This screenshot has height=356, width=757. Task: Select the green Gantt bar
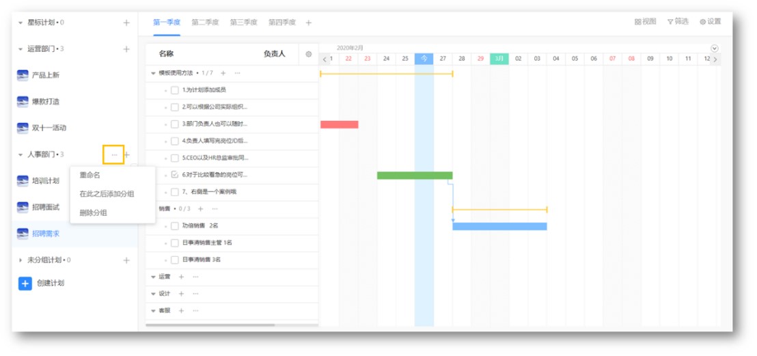click(x=415, y=176)
